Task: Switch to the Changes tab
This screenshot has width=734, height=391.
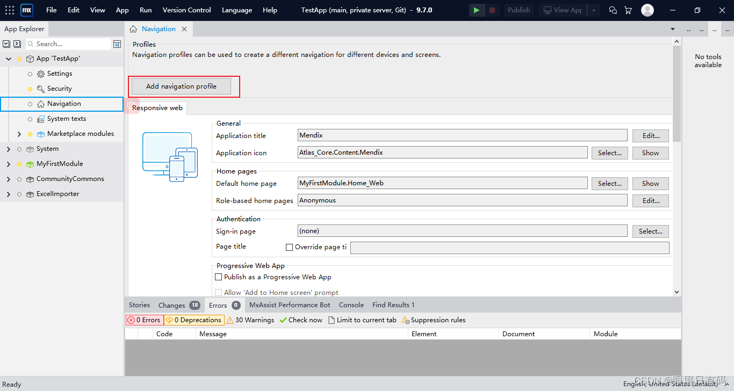Action: point(179,305)
